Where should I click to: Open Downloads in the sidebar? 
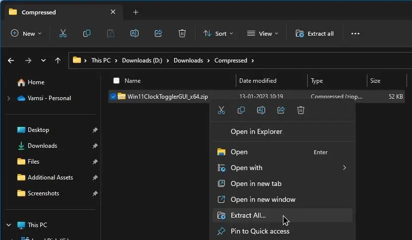pos(37,146)
